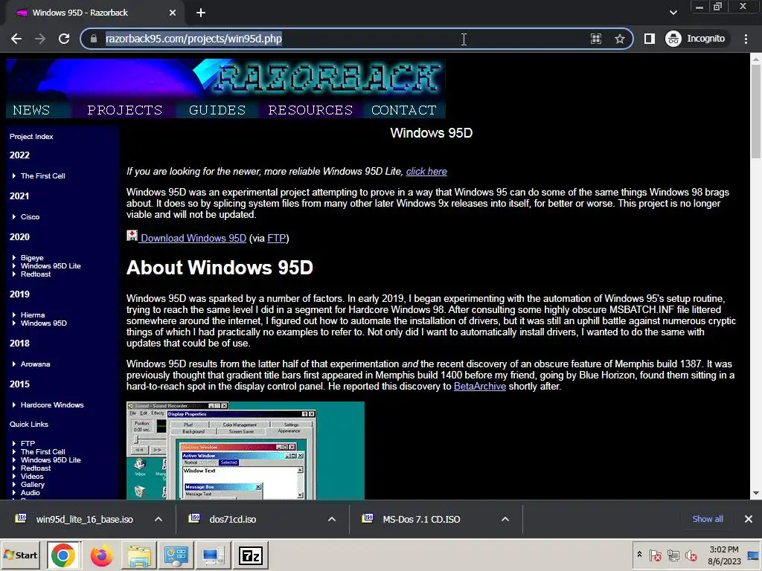Open File Explorer on taskbar
762x571 pixels.
pos(139,555)
